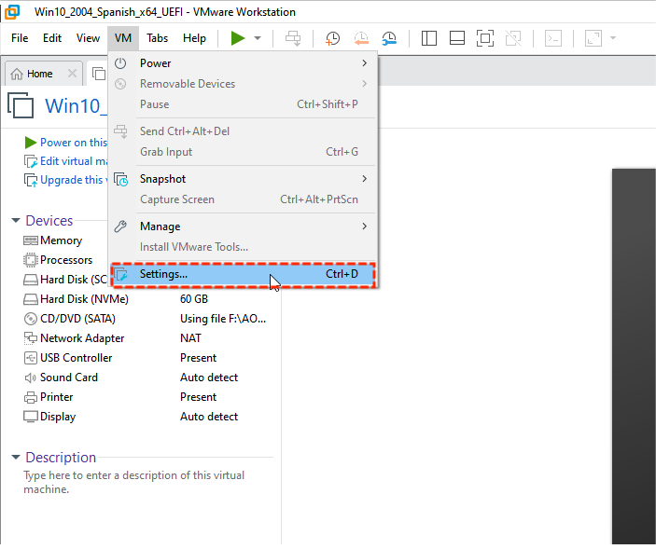Click the Power menu item icon

coord(120,63)
